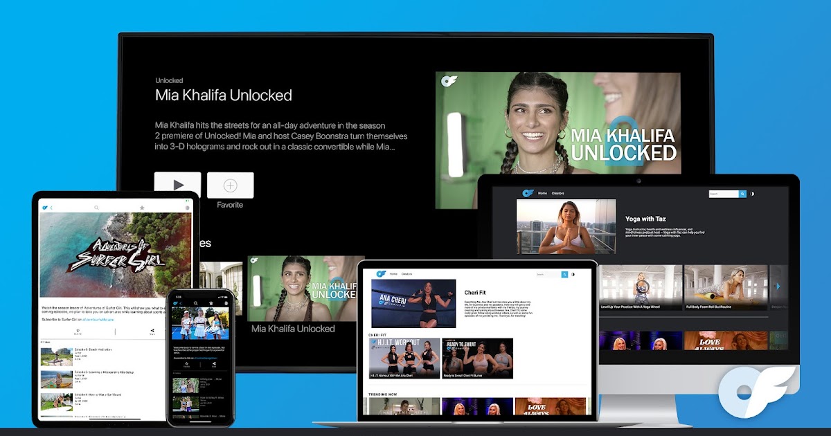
Task: Click the blue search button on the laptop
Action: (564, 274)
